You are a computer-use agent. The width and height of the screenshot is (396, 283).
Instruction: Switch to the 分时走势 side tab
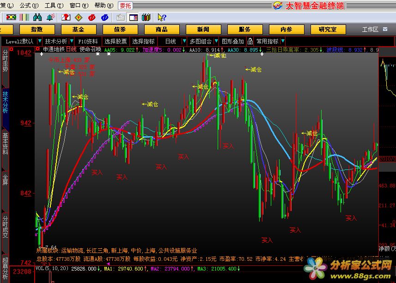[x=5, y=61]
